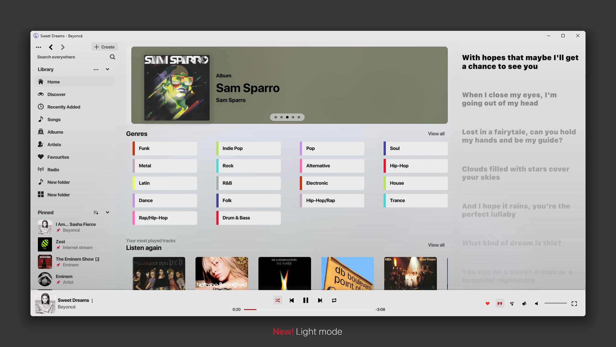Open the play queue icon
The width and height of the screenshot is (616, 347).
coord(512,304)
